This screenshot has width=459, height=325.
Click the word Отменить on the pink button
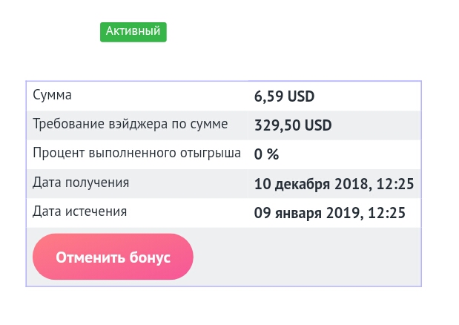click(90, 257)
